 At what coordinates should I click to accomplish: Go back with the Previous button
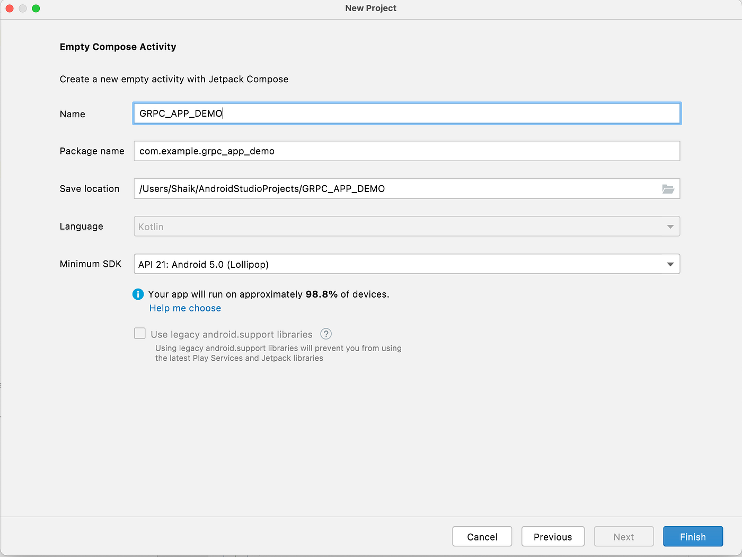[553, 537]
